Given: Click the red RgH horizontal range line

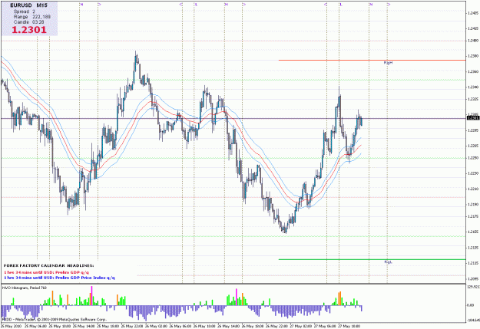Looking at the screenshot, I should tap(372, 61).
